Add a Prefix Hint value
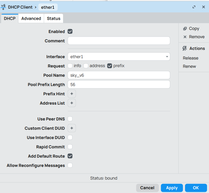 (72, 94)
